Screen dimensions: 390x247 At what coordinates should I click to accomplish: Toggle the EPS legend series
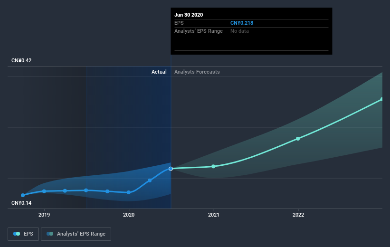coord(23,234)
